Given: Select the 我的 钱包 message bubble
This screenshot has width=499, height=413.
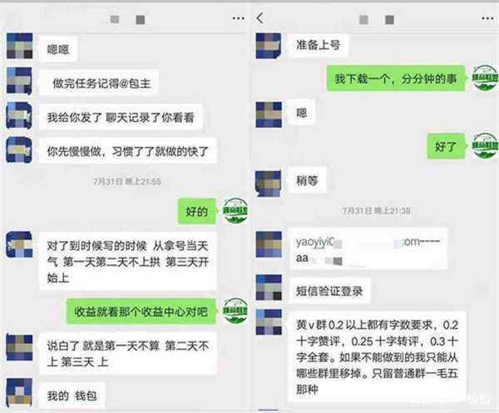Looking at the screenshot, I should (72, 396).
